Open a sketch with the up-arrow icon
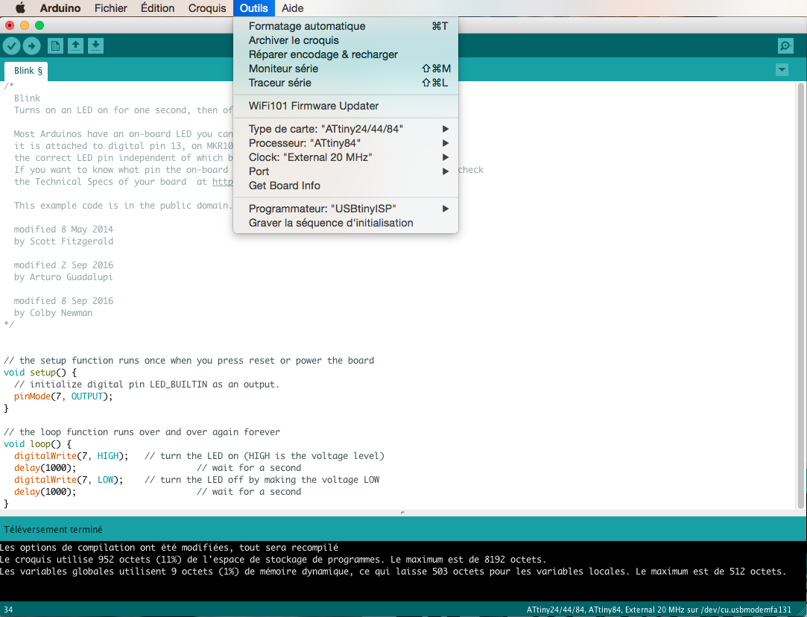 [76, 46]
